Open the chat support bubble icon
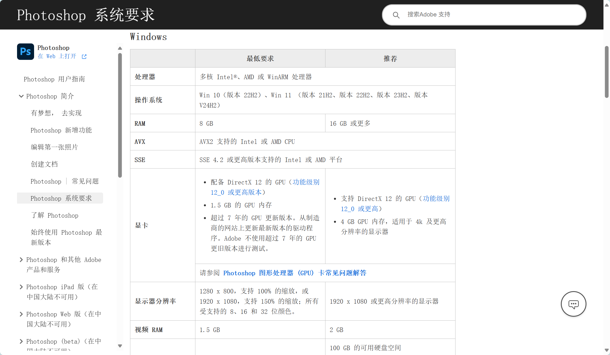Image resolution: width=610 pixels, height=355 pixels. pos(573,304)
